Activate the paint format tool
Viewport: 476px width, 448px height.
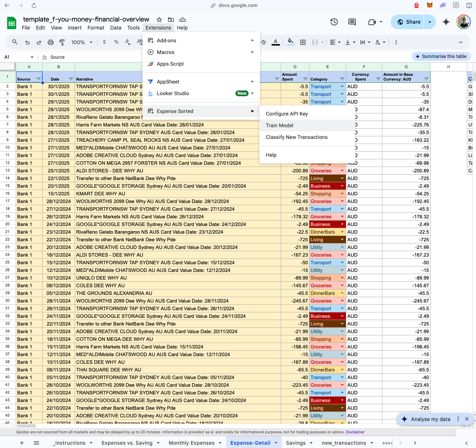click(x=62, y=42)
